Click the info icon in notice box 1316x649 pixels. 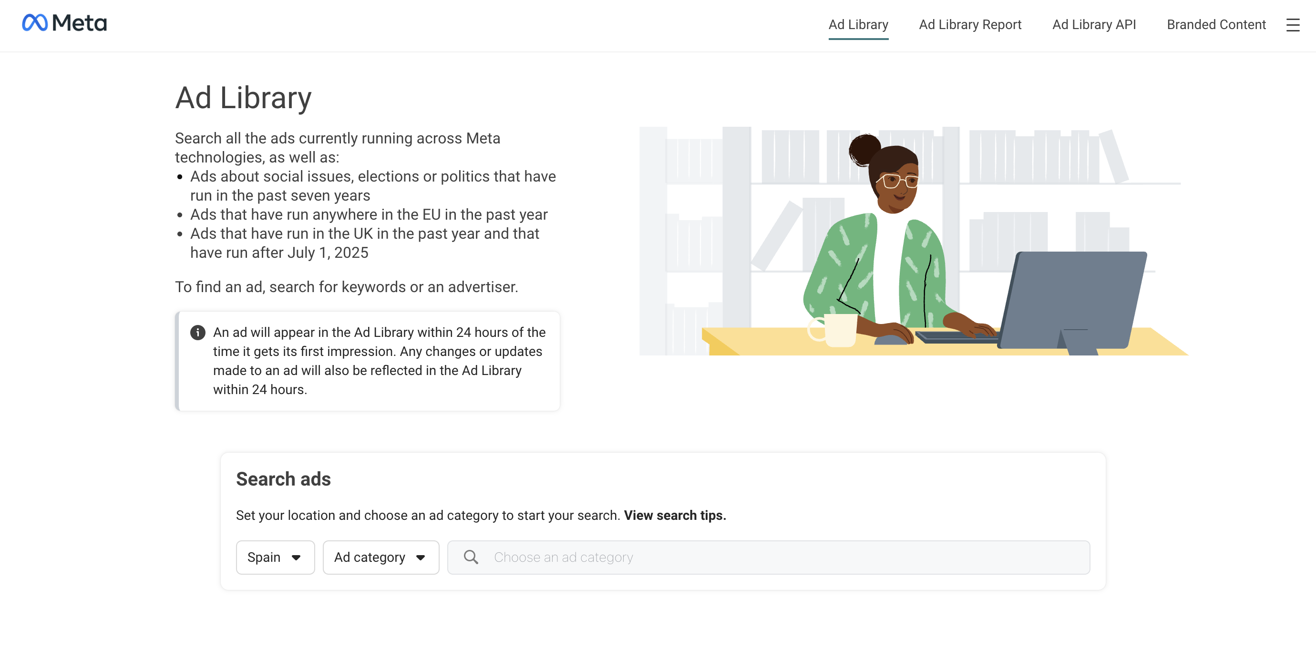pyautogui.click(x=198, y=333)
